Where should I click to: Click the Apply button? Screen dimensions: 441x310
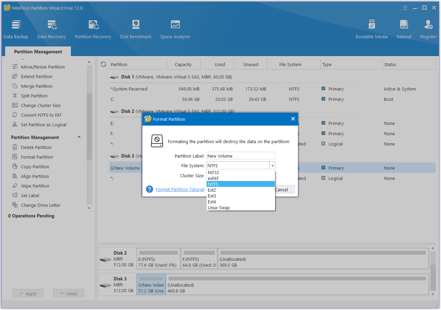(28, 293)
